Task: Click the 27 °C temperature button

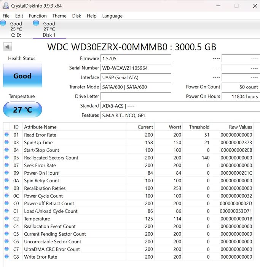Action: pyautogui.click(x=22, y=109)
